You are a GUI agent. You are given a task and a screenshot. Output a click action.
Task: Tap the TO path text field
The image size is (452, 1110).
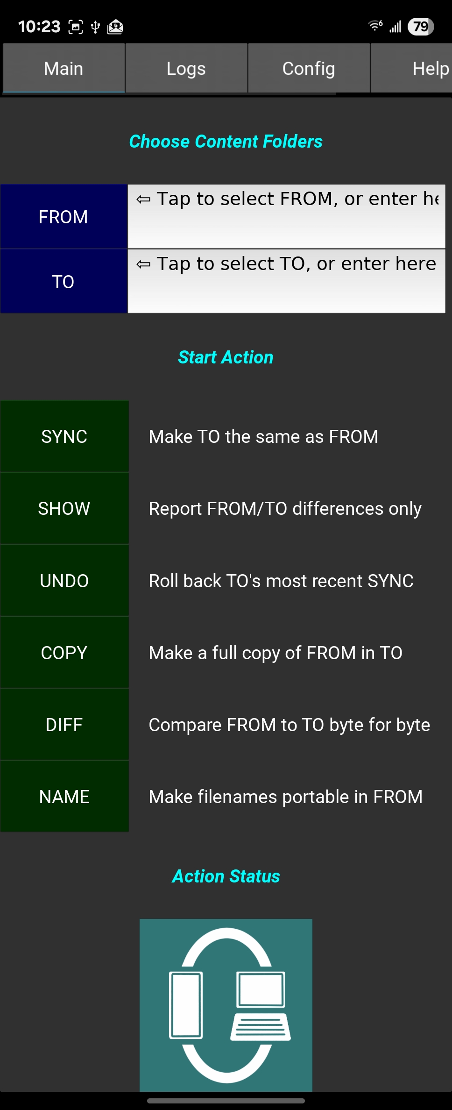coord(286,281)
